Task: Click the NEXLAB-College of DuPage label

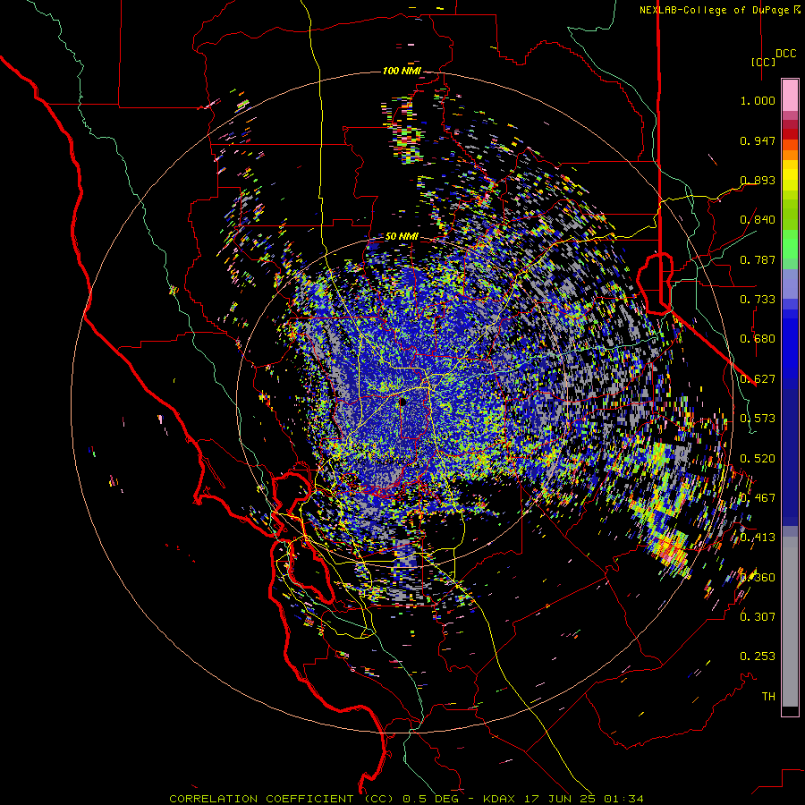Action: tap(714, 10)
